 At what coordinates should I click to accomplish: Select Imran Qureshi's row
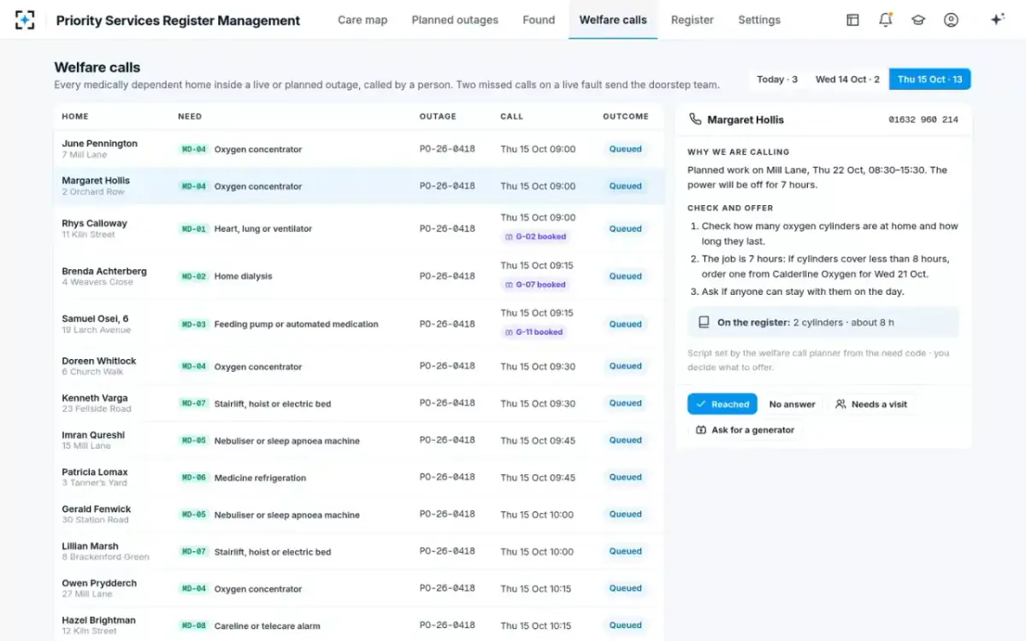coord(359,440)
